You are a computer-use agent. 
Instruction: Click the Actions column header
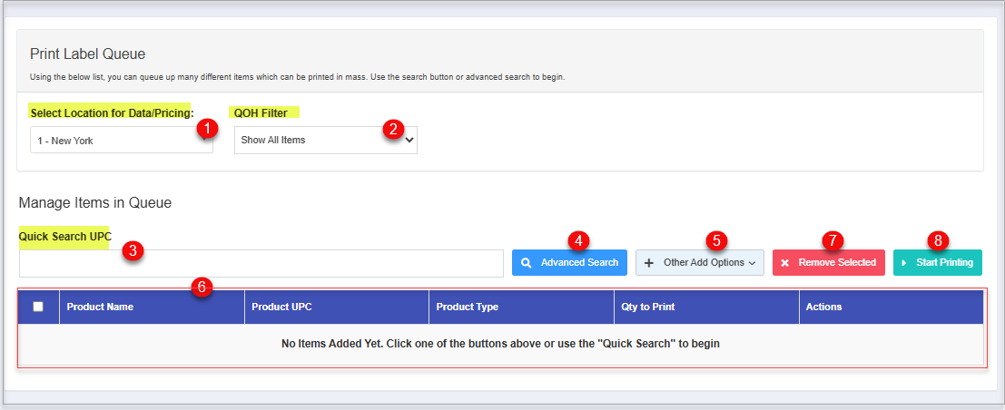pyautogui.click(x=823, y=307)
